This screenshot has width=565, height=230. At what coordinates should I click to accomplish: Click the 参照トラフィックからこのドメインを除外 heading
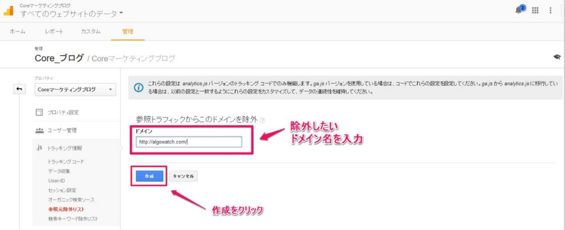point(196,120)
